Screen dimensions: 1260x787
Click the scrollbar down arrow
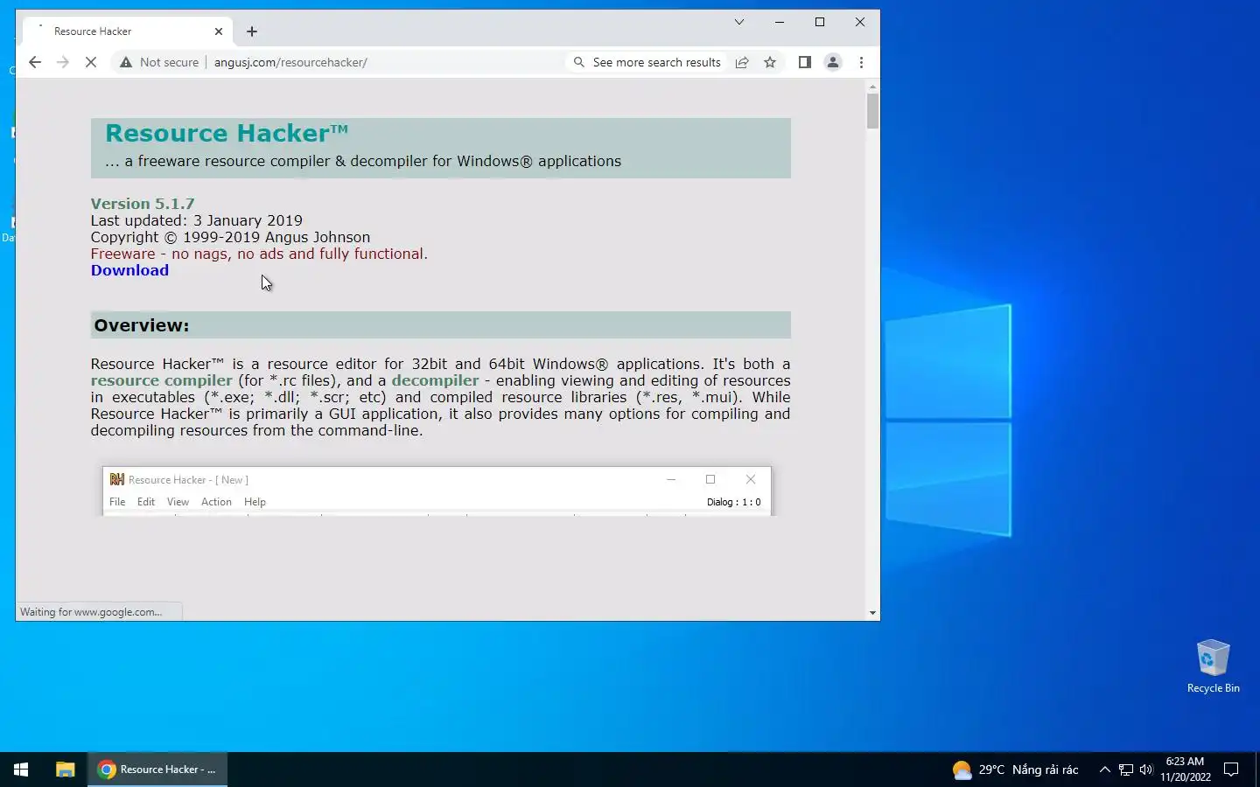pos(872,613)
